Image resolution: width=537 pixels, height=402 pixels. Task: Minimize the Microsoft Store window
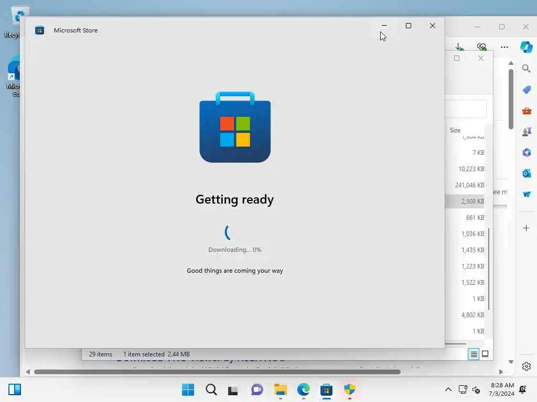pos(384,26)
